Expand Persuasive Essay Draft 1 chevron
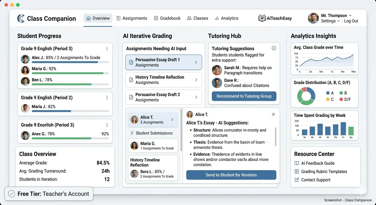376x205 pixels. [x=196, y=62]
